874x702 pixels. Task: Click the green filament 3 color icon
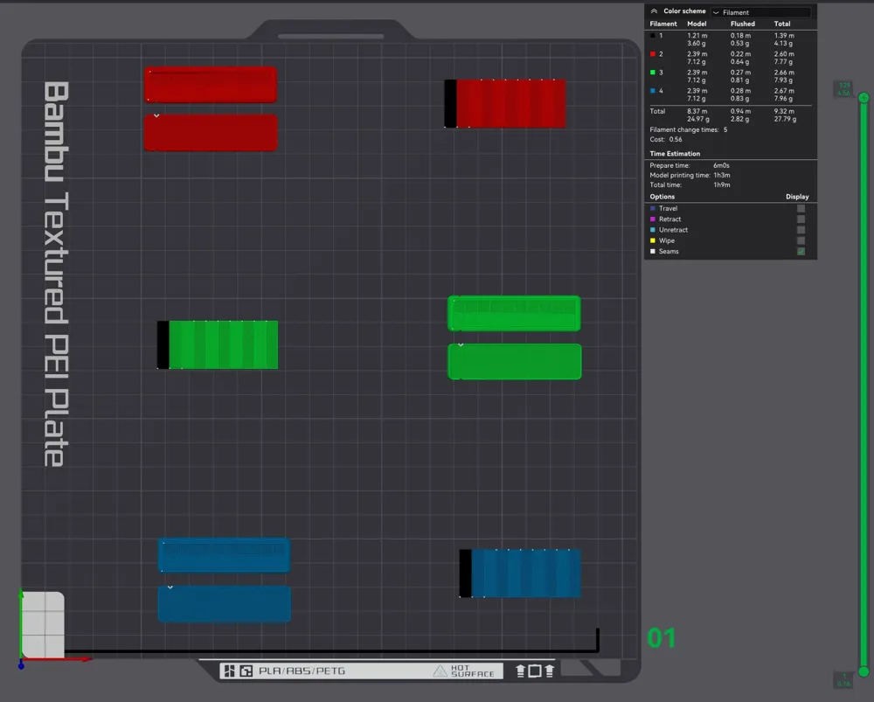pyautogui.click(x=651, y=73)
